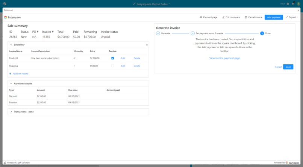Delete the Shipping line item
303x167 pixels.
(x=137, y=66)
